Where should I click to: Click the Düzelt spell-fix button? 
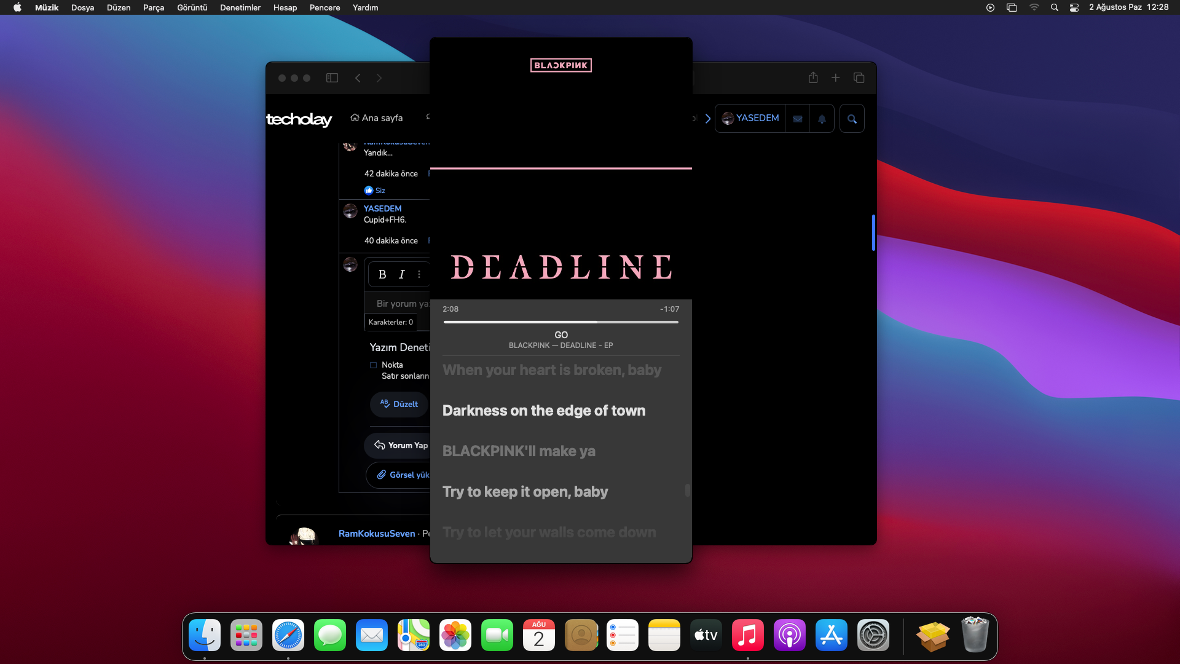(x=399, y=404)
